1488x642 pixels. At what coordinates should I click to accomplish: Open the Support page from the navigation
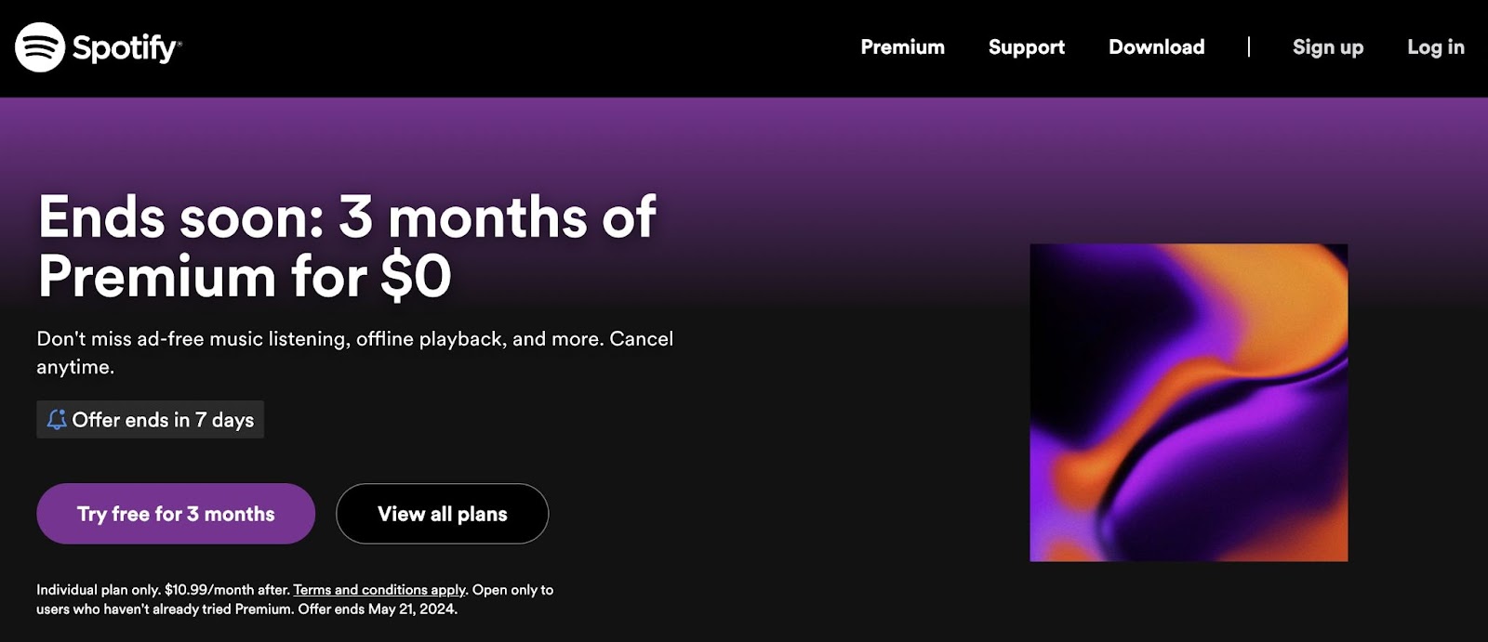1026,47
